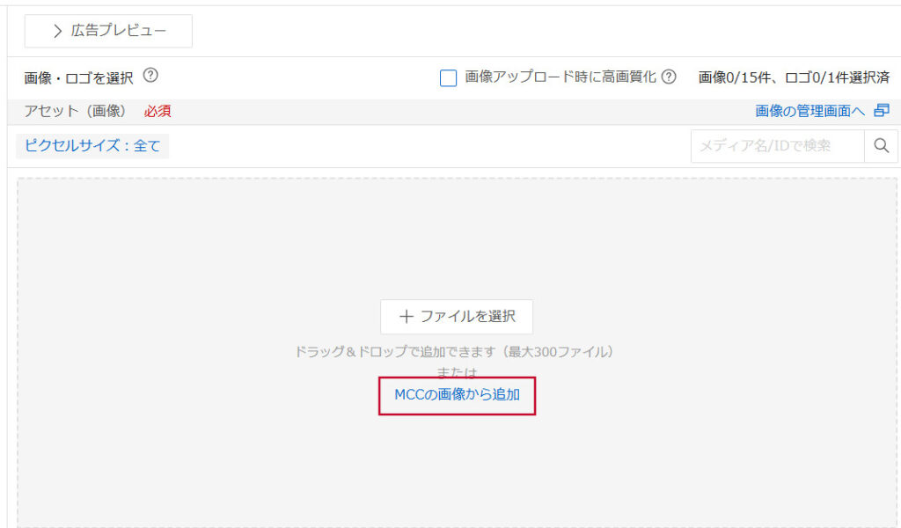This screenshot has height=528, width=901.
Task: Click the plus icon in ファイルを選択
Action: click(x=407, y=317)
